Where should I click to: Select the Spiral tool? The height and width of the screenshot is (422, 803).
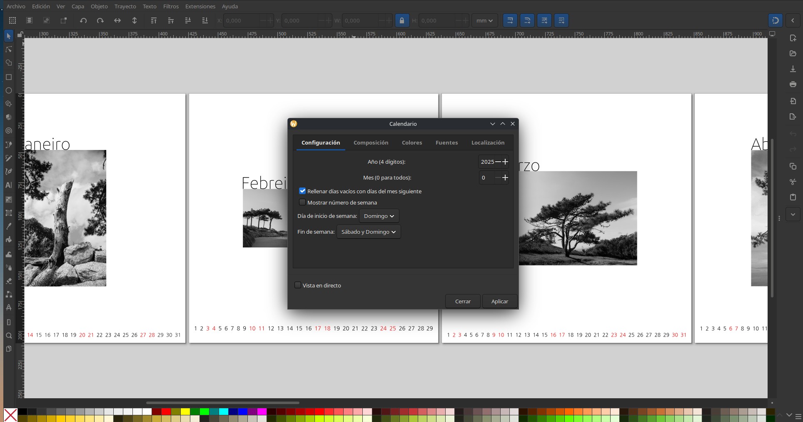[8, 130]
